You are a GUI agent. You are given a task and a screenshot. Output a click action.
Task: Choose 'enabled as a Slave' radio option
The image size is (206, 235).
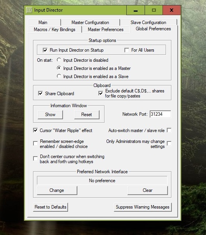pos(59,76)
